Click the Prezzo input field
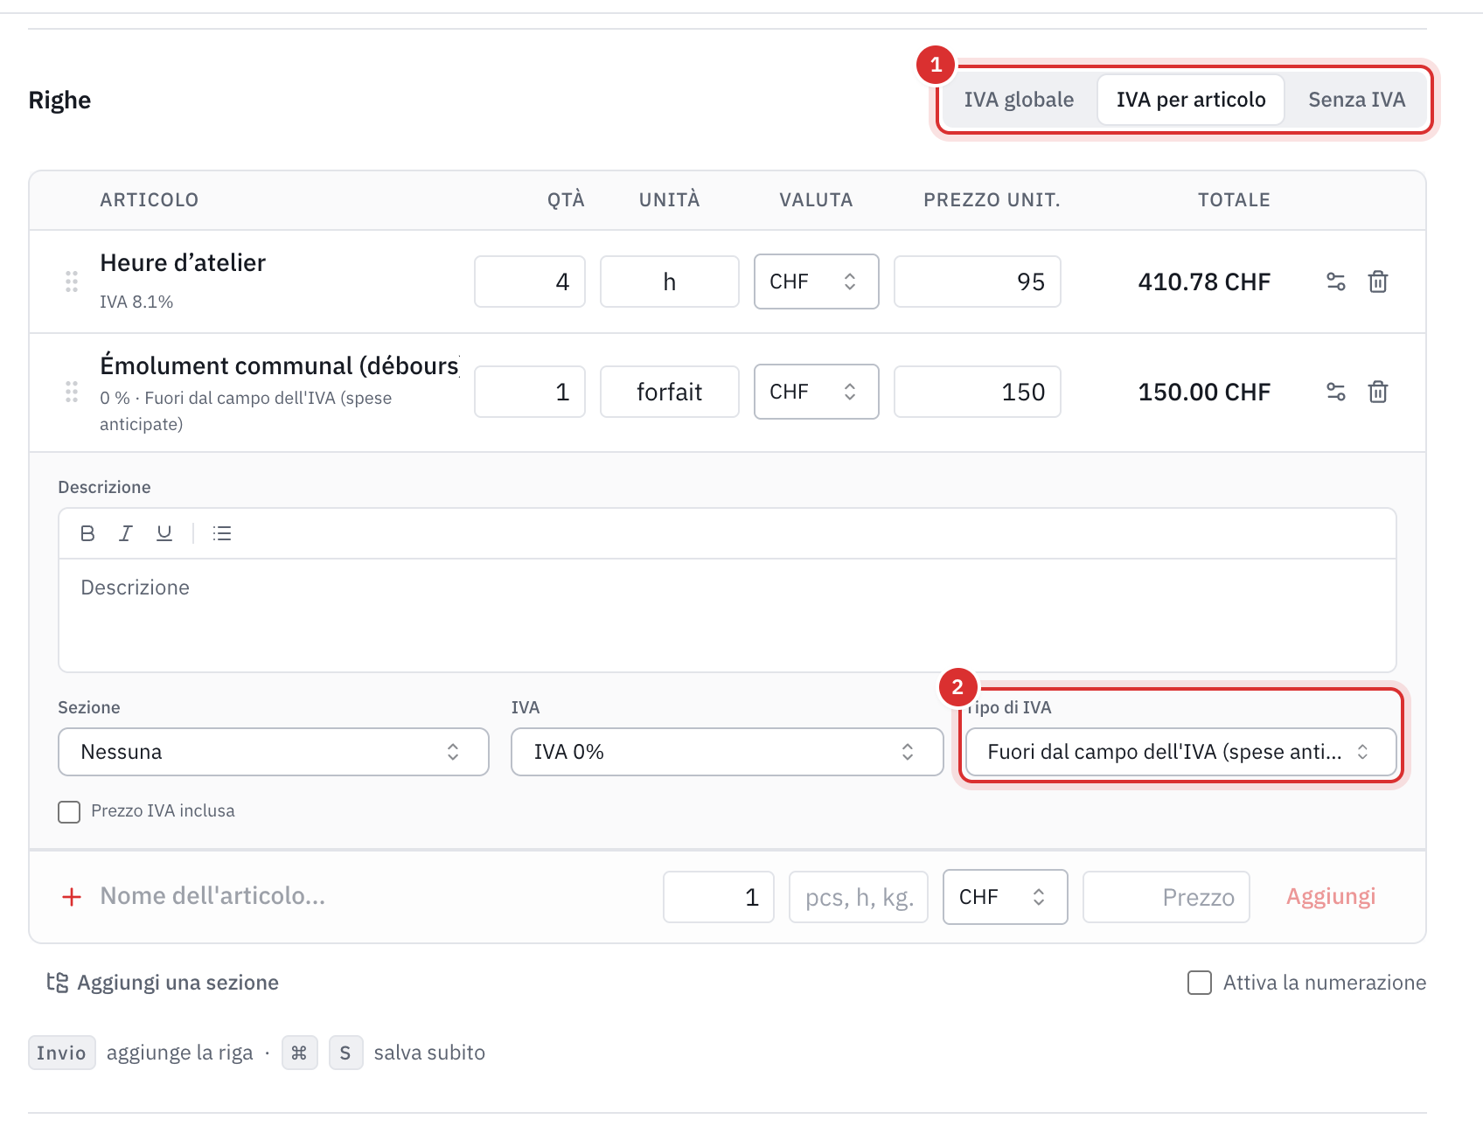The width and height of the screenshot is (1483, 1140). 1166,897
